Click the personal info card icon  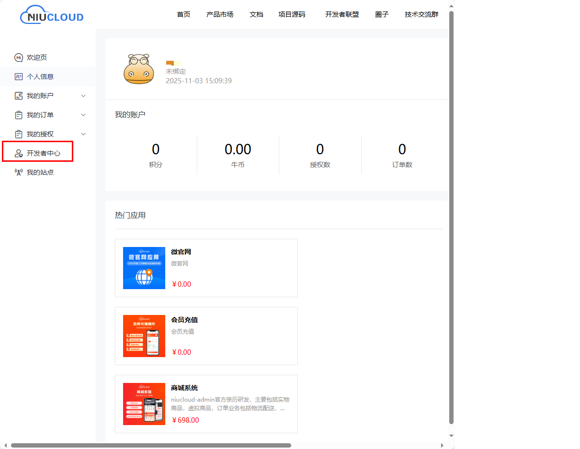point(19,77)
